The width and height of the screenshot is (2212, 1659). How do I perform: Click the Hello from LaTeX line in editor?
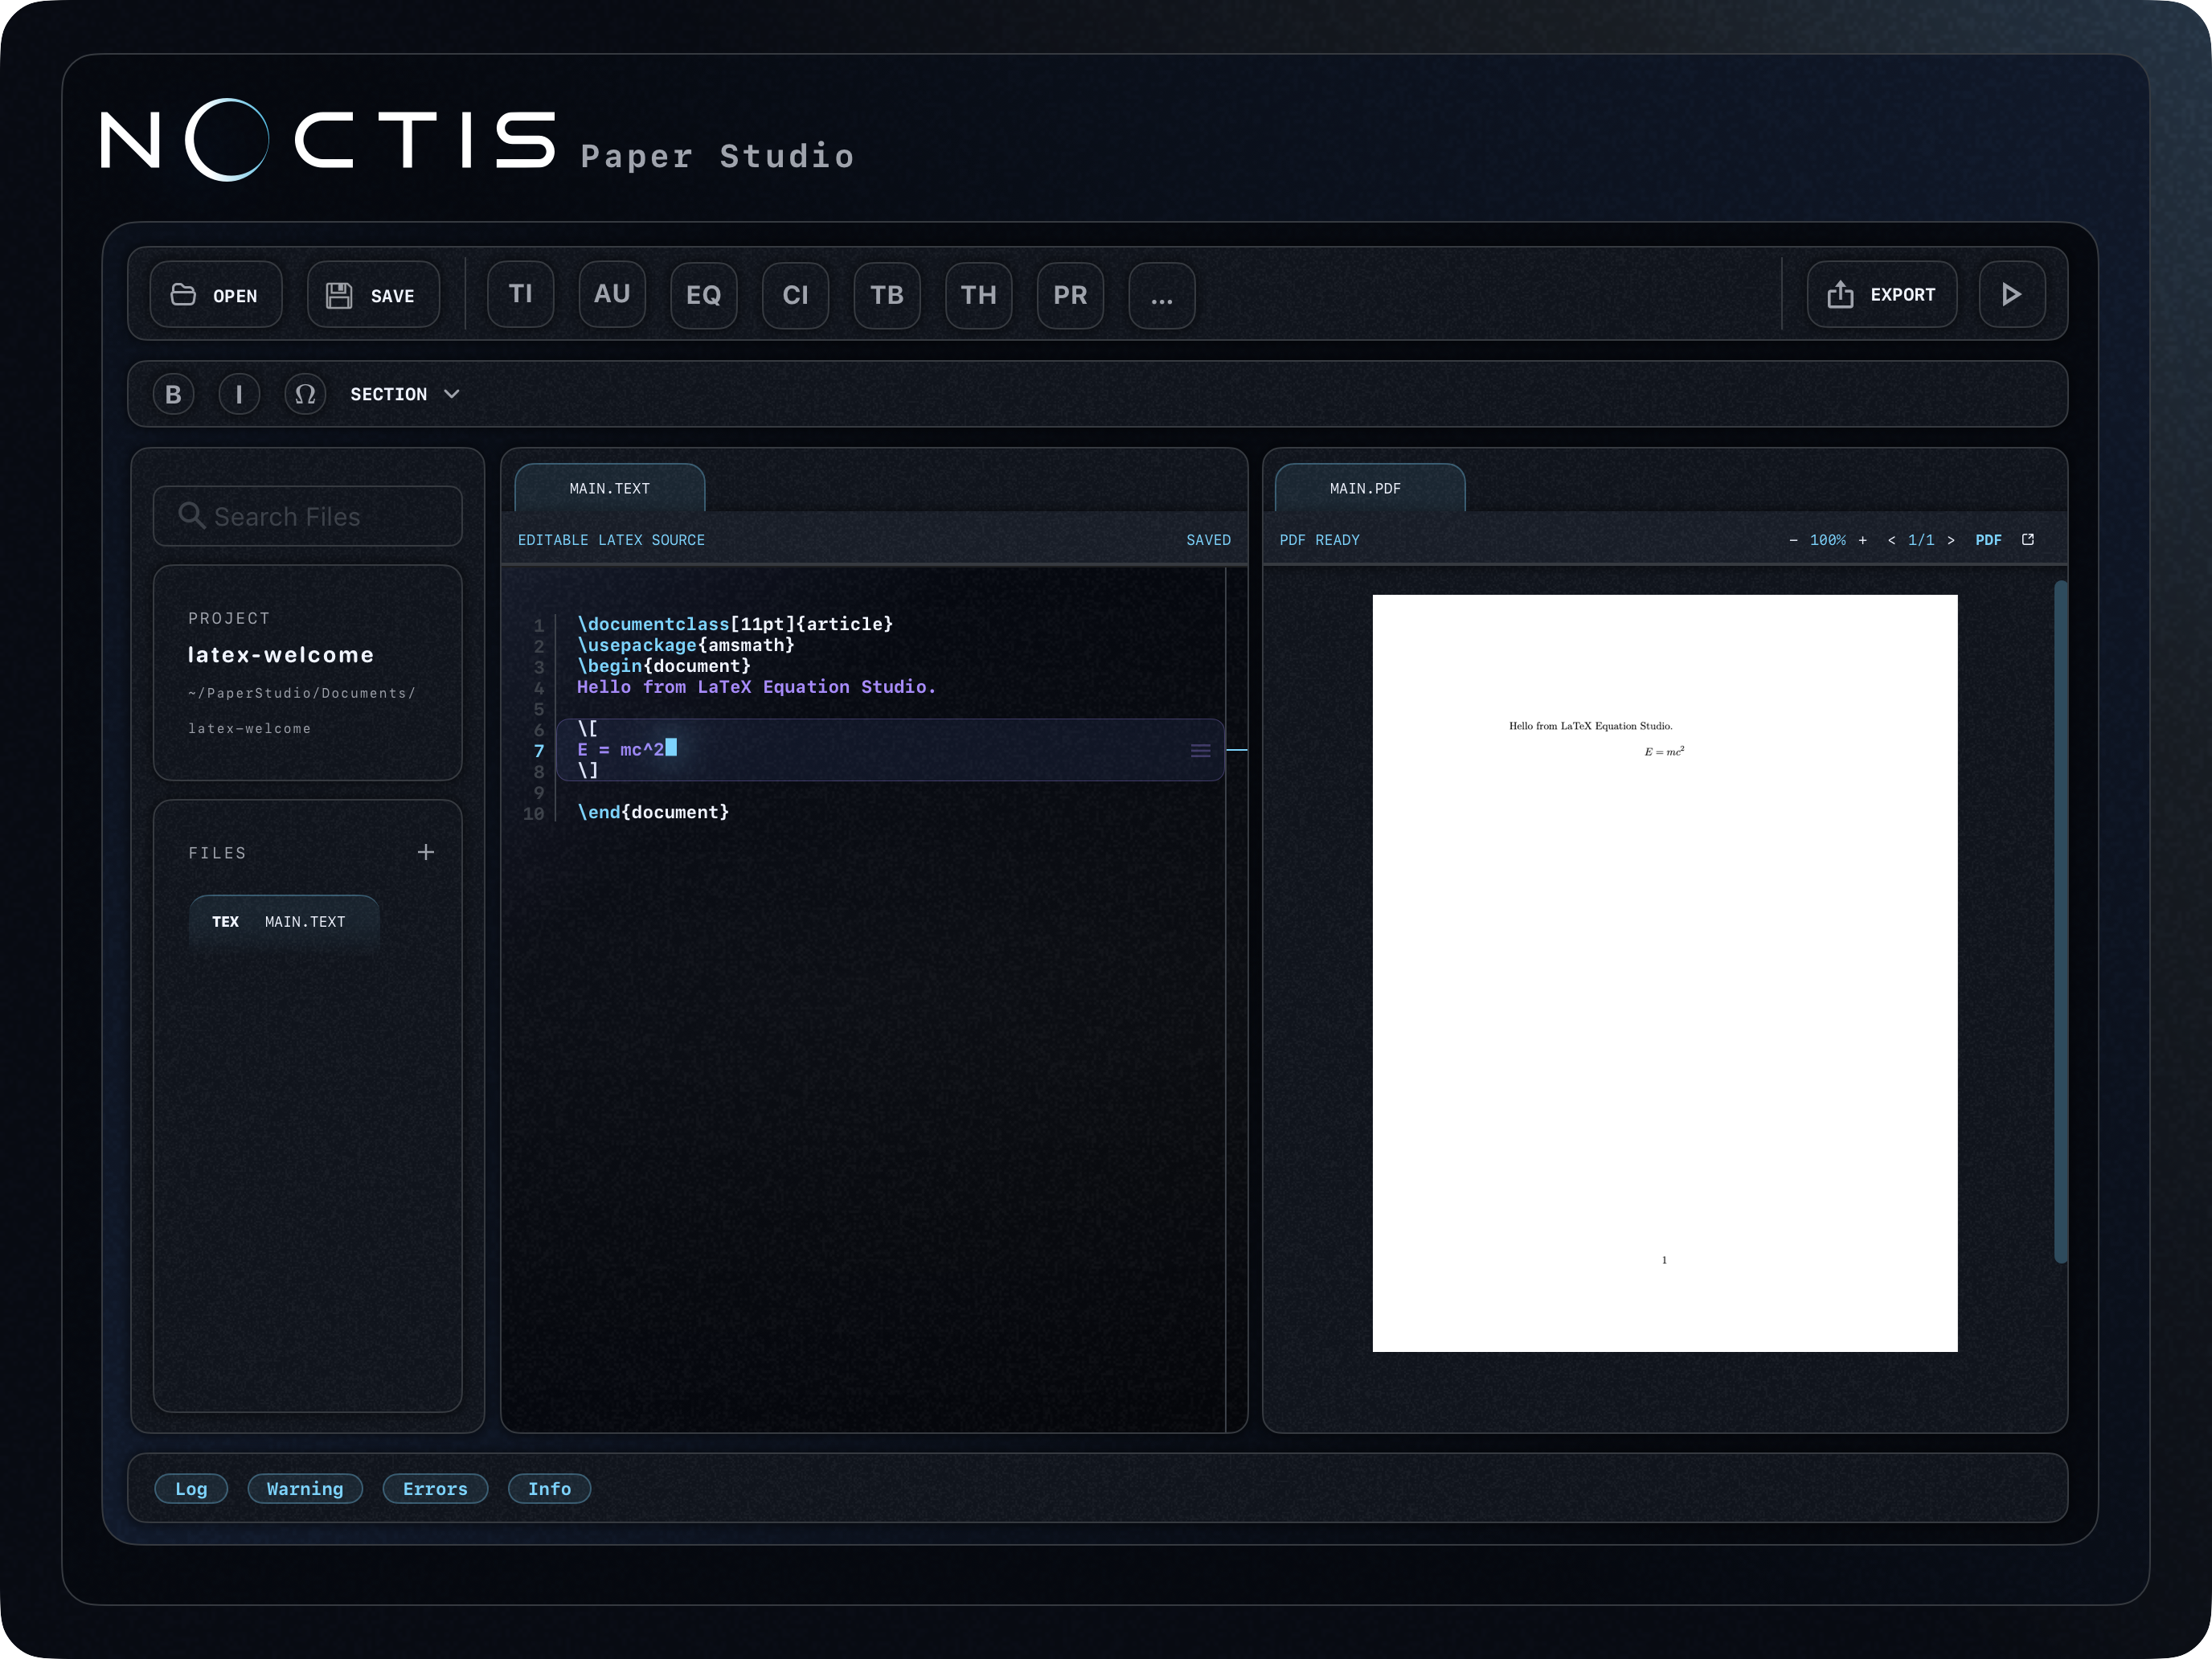[756, 687]
